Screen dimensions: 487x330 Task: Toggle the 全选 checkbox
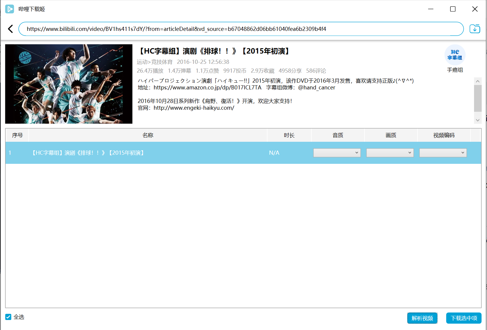[x=8, y=317]
